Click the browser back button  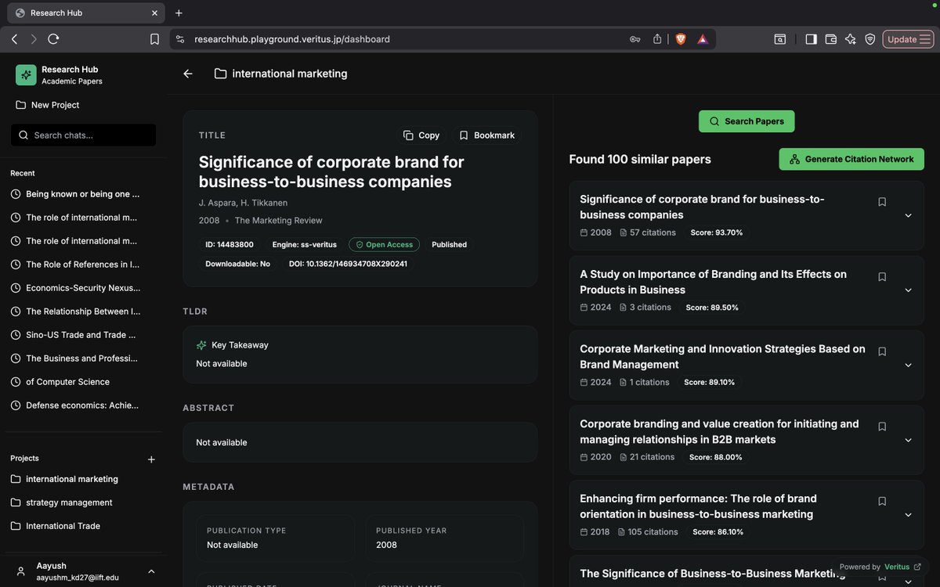point(14,39)
